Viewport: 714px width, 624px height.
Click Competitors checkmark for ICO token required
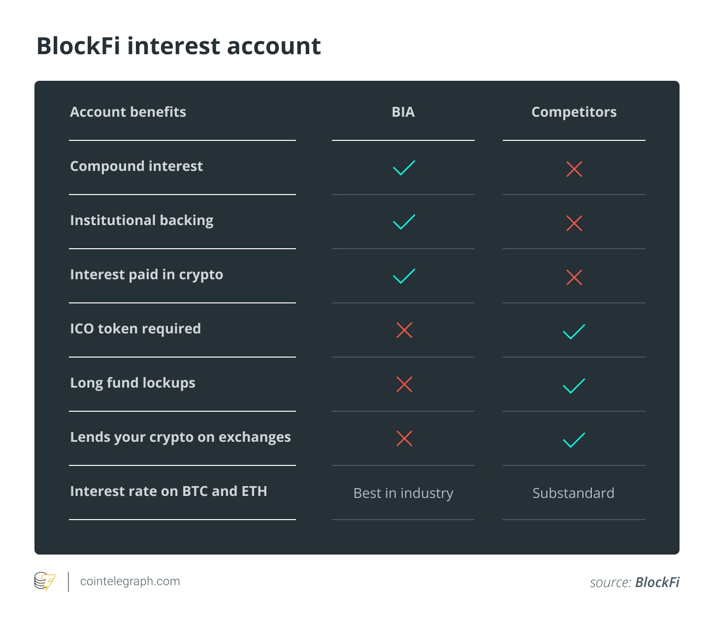(574, 332)
